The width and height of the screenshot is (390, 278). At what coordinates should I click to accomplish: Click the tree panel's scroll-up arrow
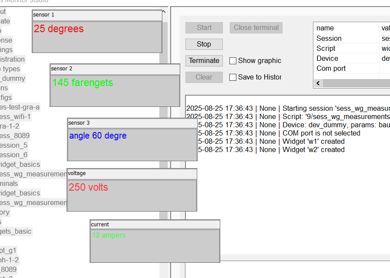click(x=164, y=12)
